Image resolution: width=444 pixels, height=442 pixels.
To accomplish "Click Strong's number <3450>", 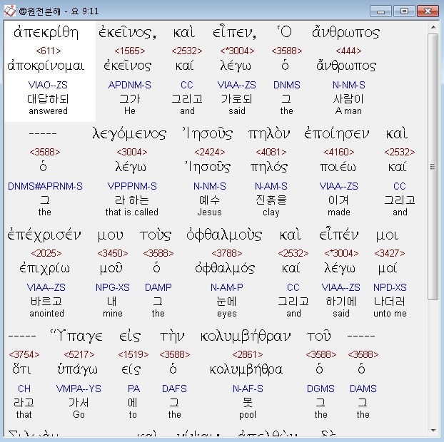I will click(x=113, y=253).
